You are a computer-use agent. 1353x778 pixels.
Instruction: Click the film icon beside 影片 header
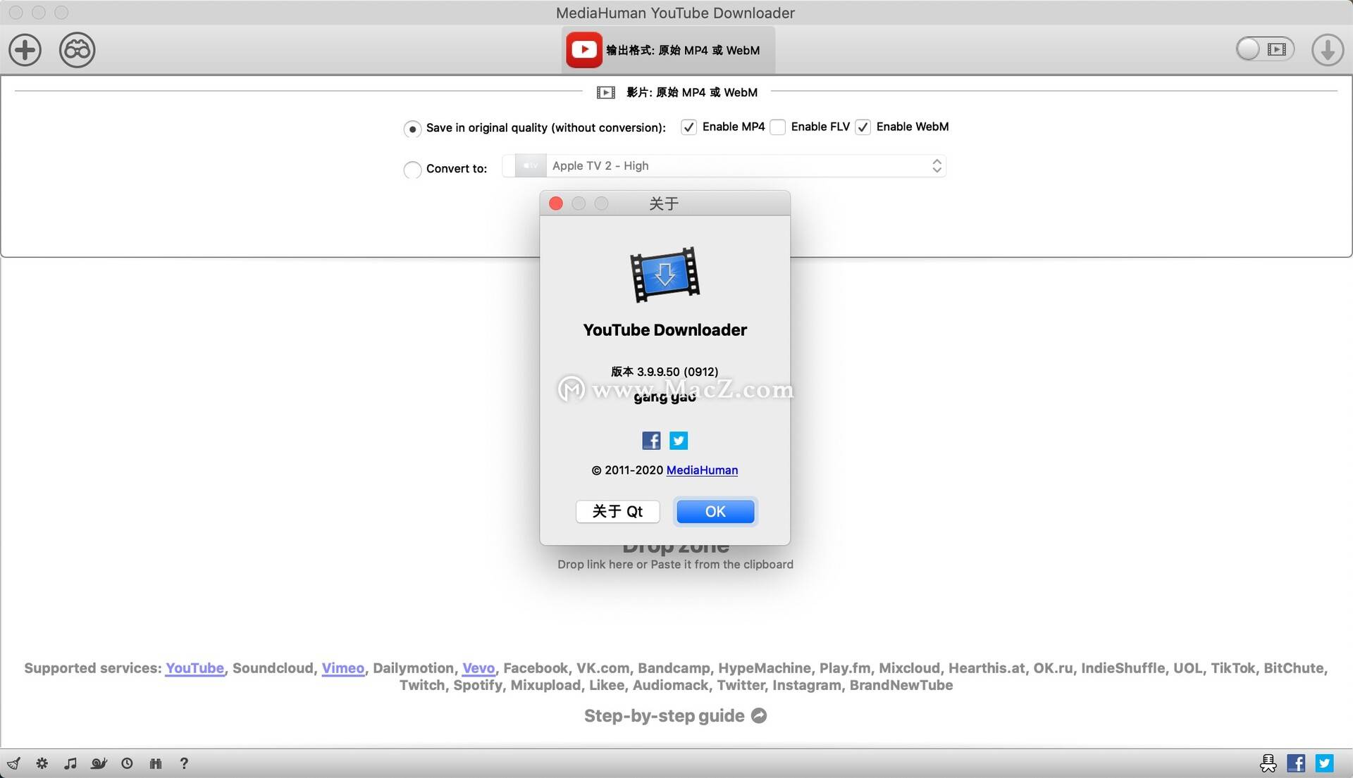pos(606,92)
